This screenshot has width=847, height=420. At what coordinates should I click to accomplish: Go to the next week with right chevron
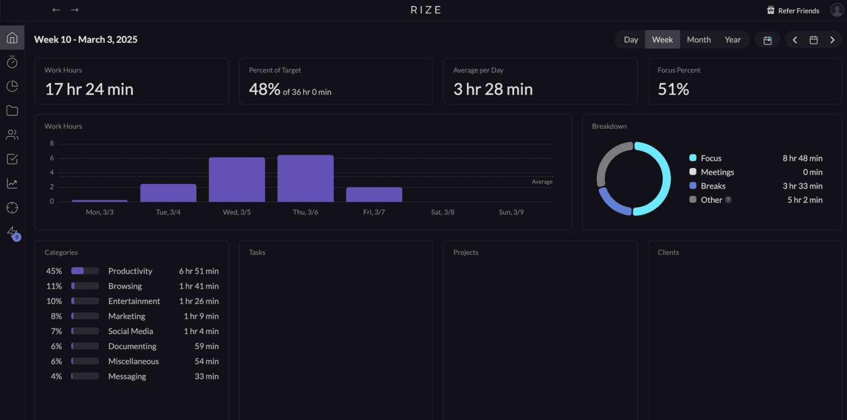coord(832,40)
